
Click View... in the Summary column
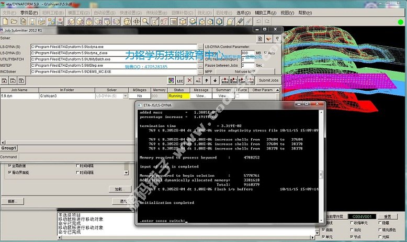pos(223,96)
